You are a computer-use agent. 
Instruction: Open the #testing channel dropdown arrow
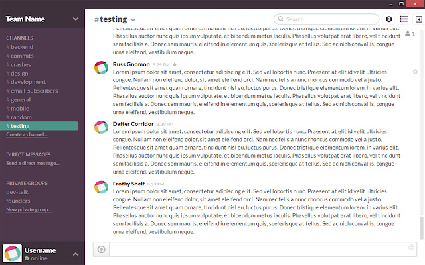pos(133,20)
